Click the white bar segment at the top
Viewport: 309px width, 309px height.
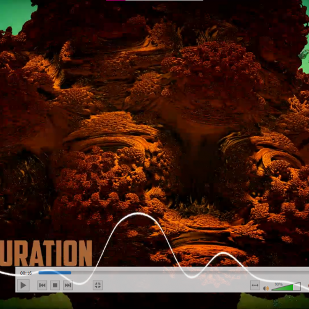click(x=164, y=1)
